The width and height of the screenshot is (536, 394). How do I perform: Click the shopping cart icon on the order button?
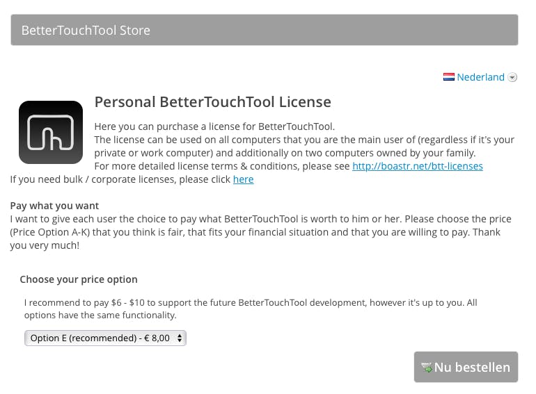click(x=427, y=368)
